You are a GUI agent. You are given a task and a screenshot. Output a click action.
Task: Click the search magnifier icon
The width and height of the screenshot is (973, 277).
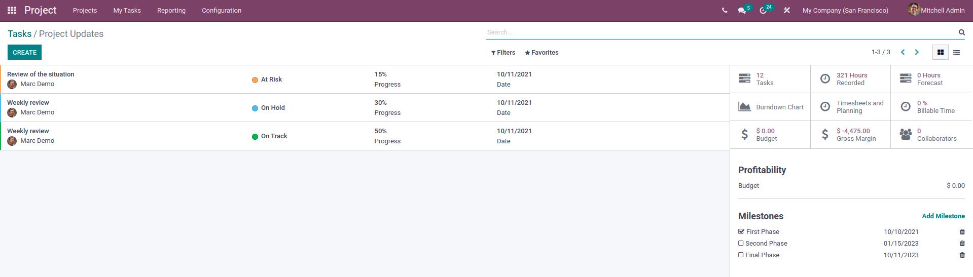(961, 32)
